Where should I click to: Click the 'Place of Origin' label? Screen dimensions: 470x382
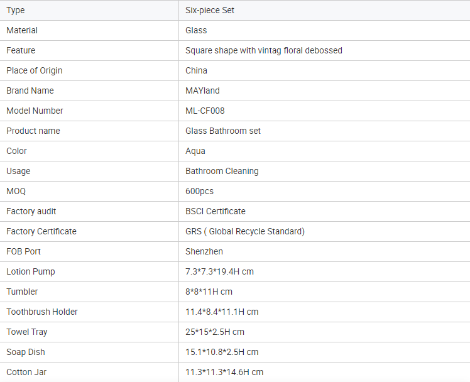point(35,70)
